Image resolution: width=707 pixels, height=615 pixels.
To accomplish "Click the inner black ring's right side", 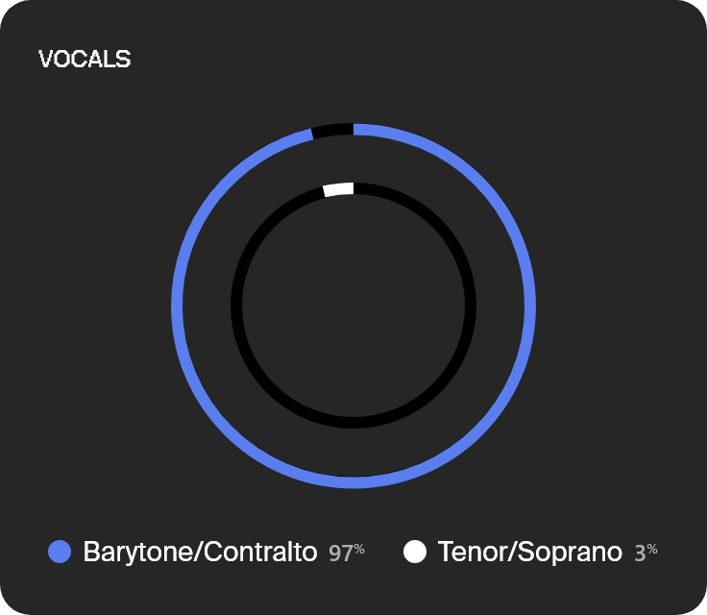I will click(471, 306).
